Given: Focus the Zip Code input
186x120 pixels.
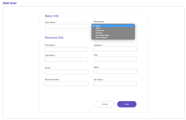Looking at the screenshot, I should (115, 84).
